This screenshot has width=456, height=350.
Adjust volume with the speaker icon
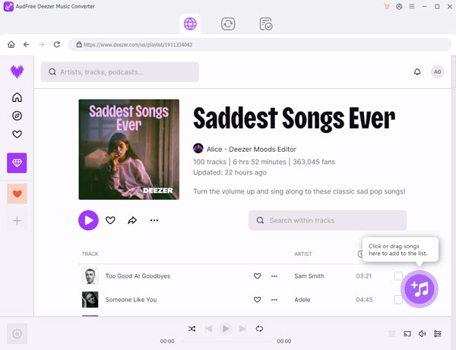(423, 334)
